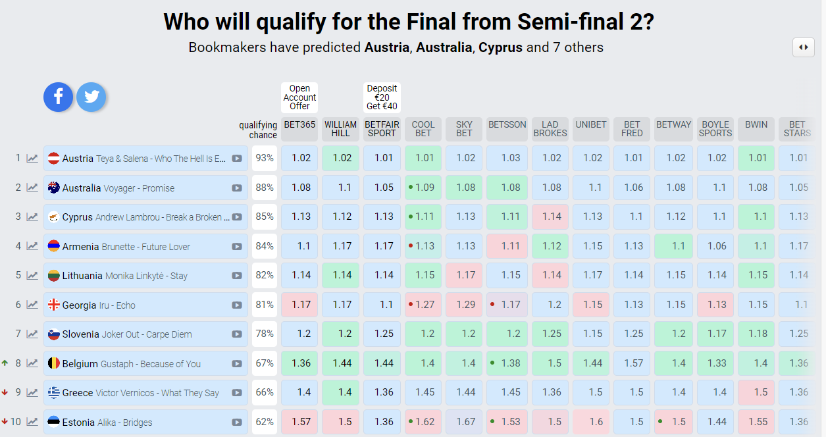Play the video for Slovenia's Joker Out entry

[x=236, y=334]
